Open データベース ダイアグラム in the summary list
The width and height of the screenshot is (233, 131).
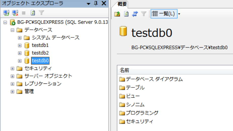coord(154,79)
